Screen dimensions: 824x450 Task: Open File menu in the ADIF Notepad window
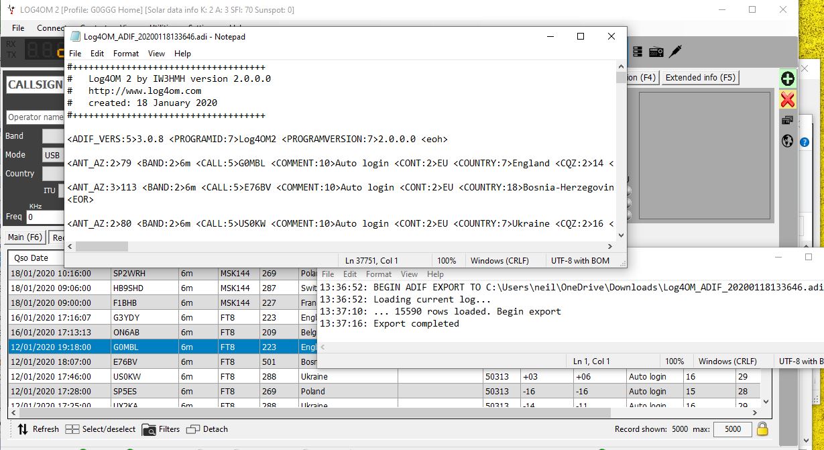(x=75, y=54)
